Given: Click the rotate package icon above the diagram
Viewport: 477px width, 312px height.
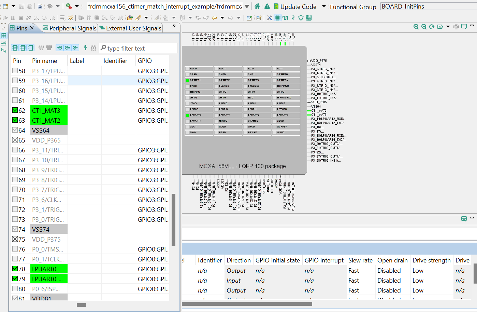Looking at the screenshot, I should tap(431, 26).
